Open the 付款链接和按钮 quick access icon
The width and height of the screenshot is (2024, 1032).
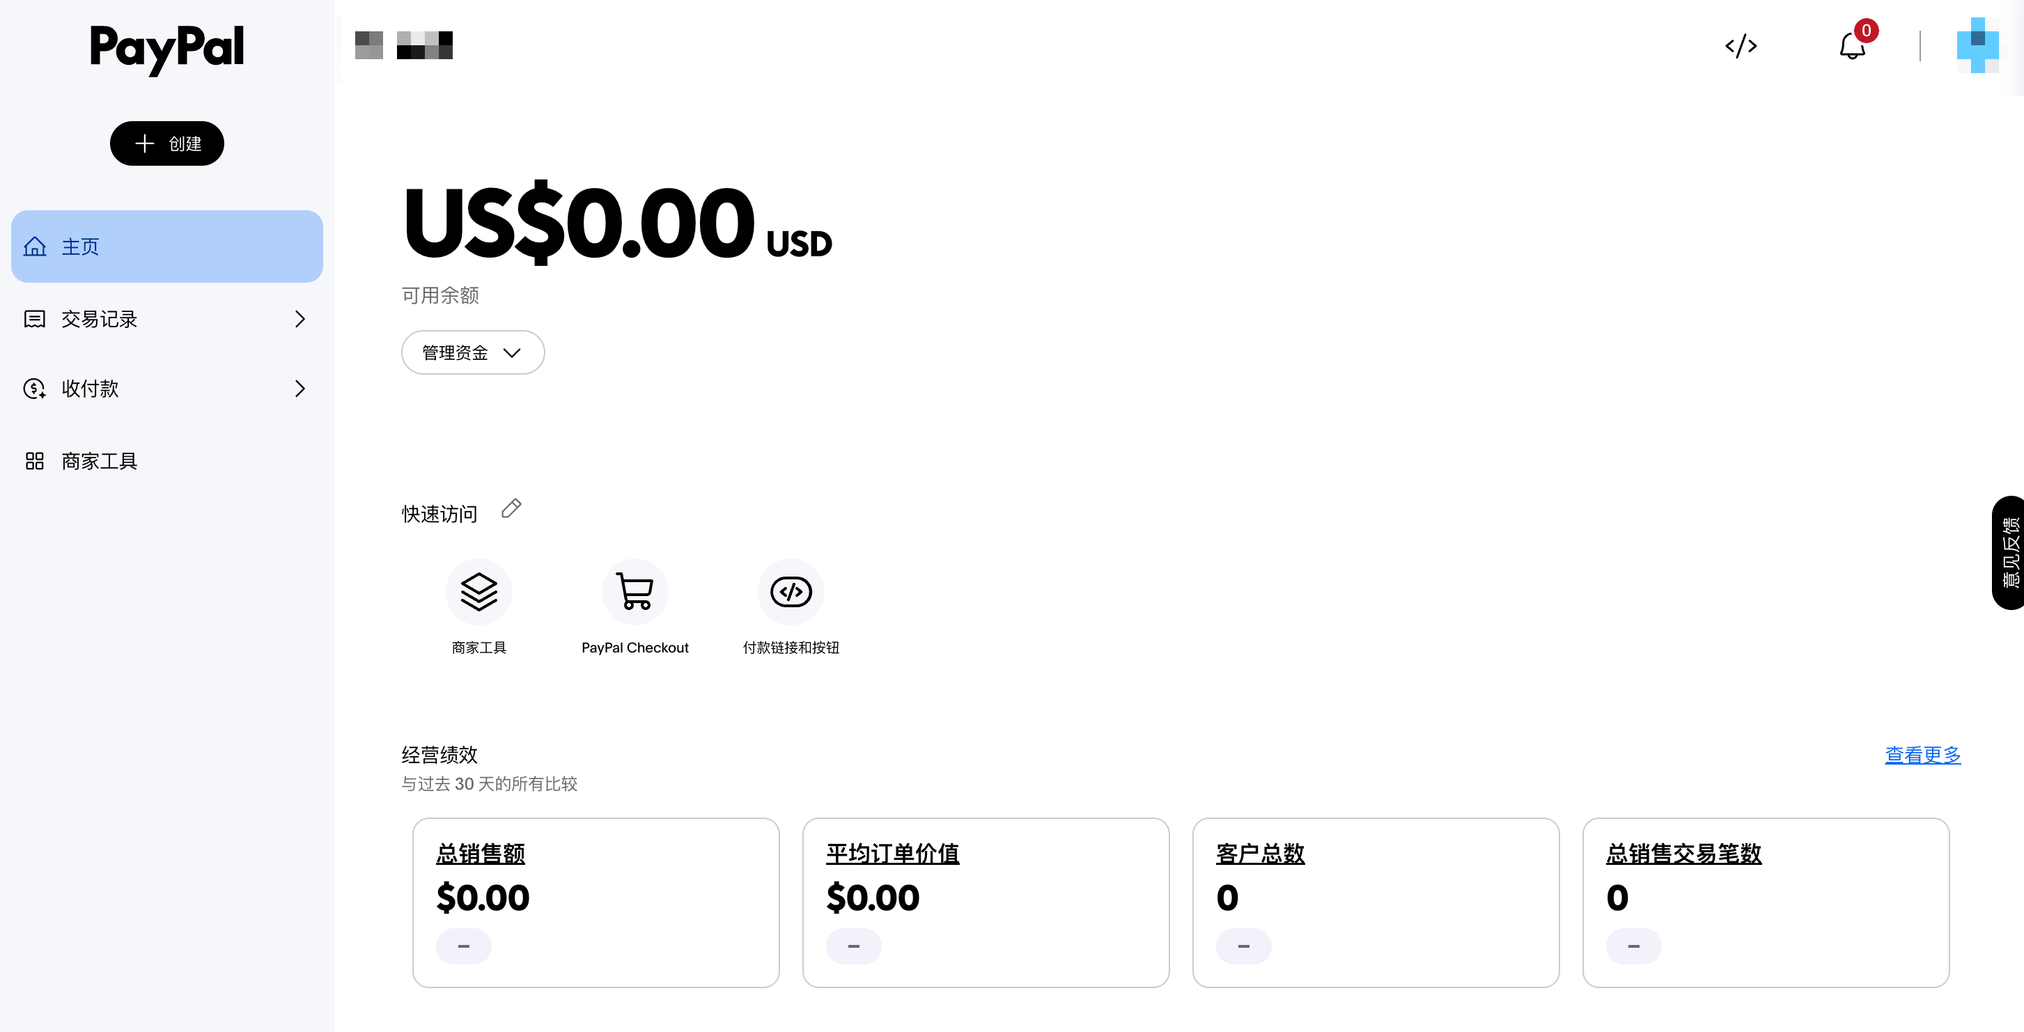[x=791, y=591]
